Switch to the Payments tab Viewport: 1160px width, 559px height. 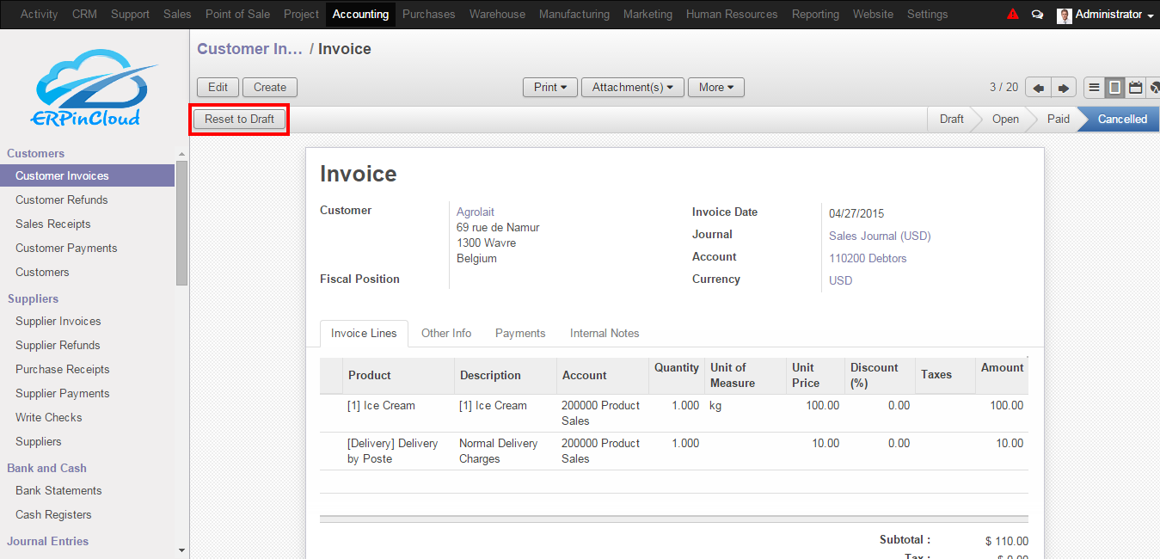tap(520, 334)
